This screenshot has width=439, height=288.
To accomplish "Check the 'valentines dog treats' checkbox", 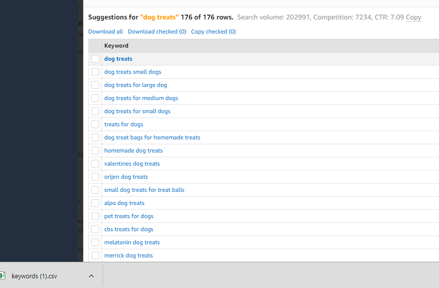I will [95, 164].
